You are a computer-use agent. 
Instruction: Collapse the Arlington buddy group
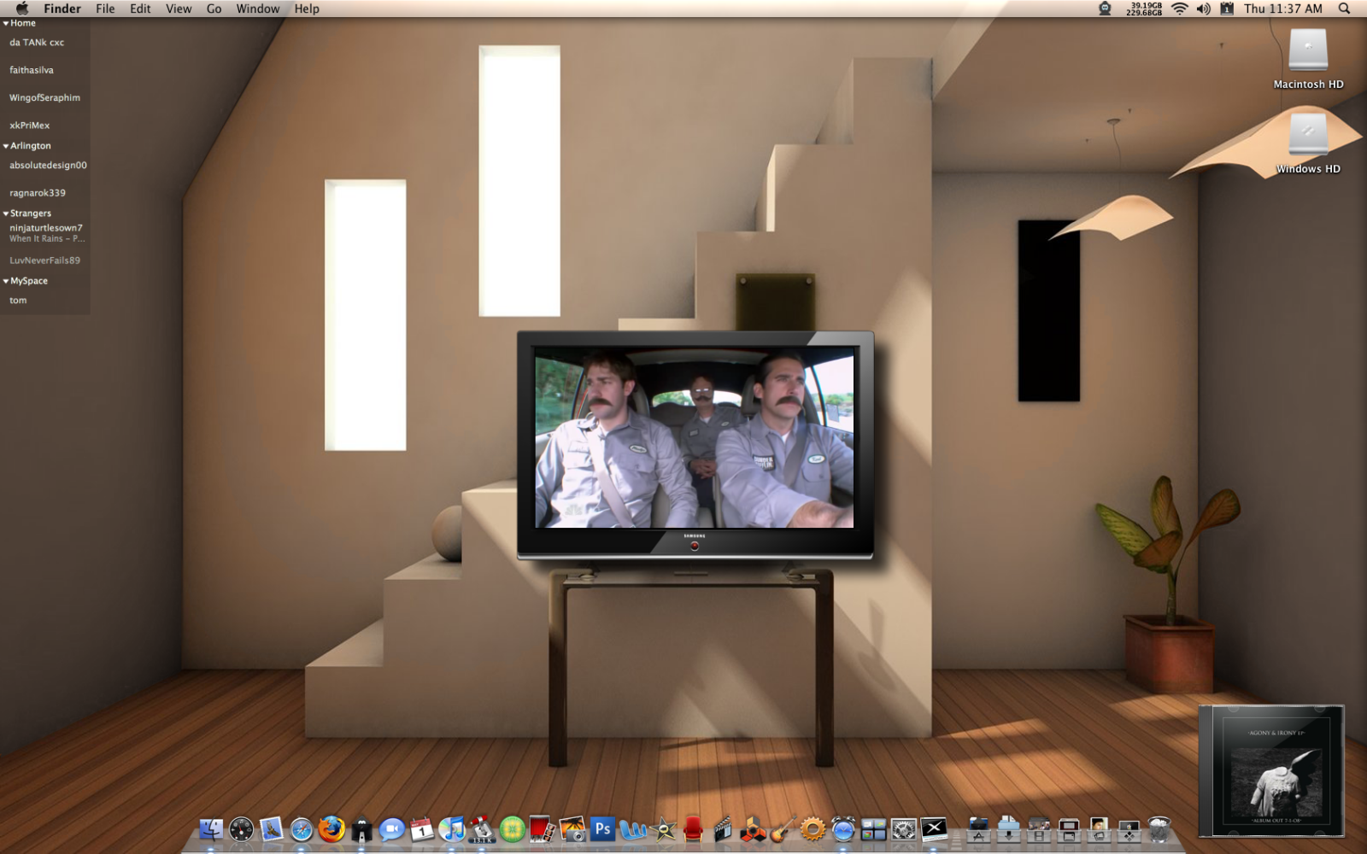(6, 146)
